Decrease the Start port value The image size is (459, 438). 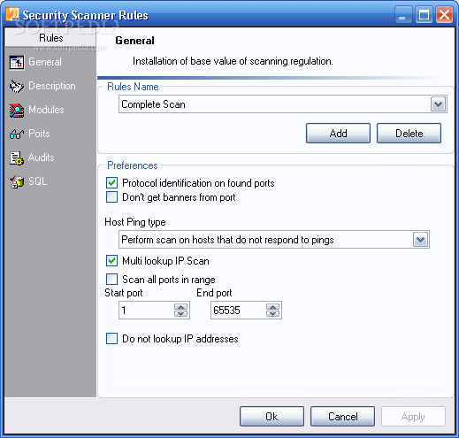click(180, 313)
